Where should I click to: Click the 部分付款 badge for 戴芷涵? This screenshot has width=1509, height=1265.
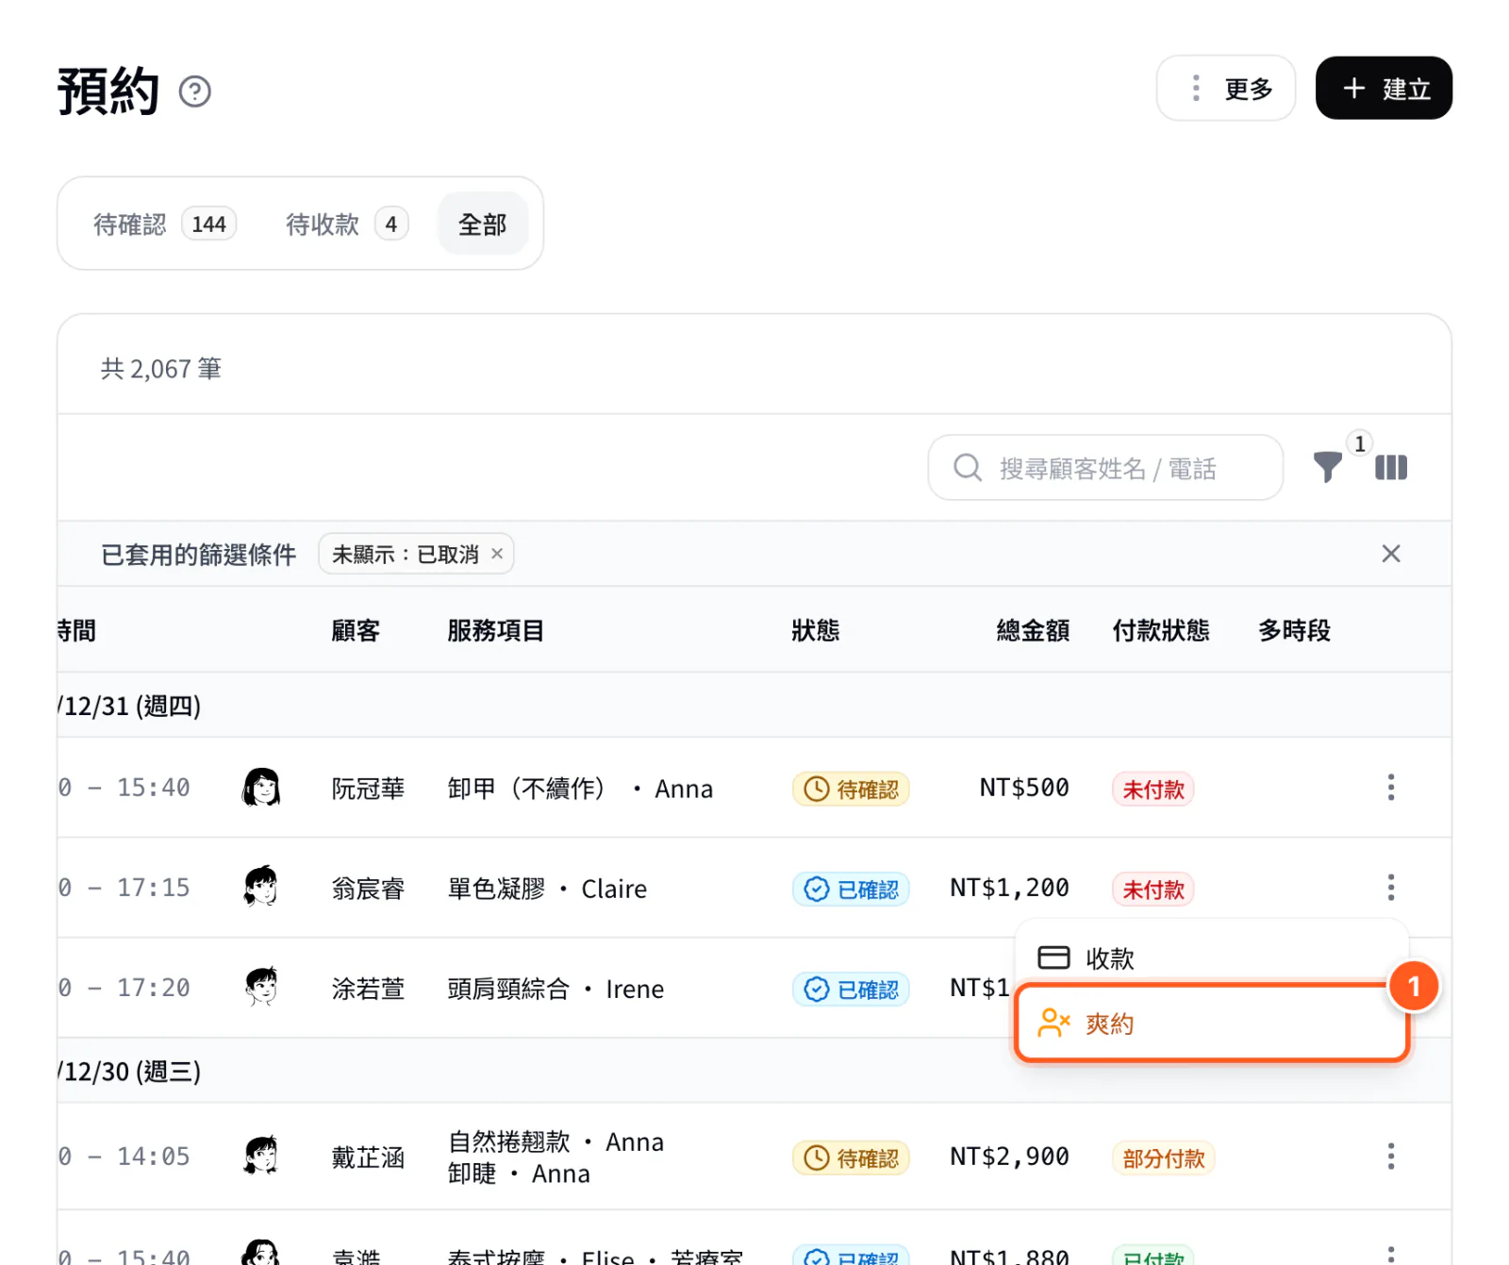click(1163, 1157)
